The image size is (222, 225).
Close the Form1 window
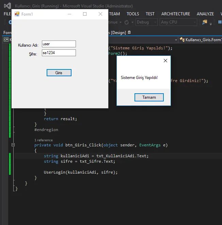pos(100,14)
